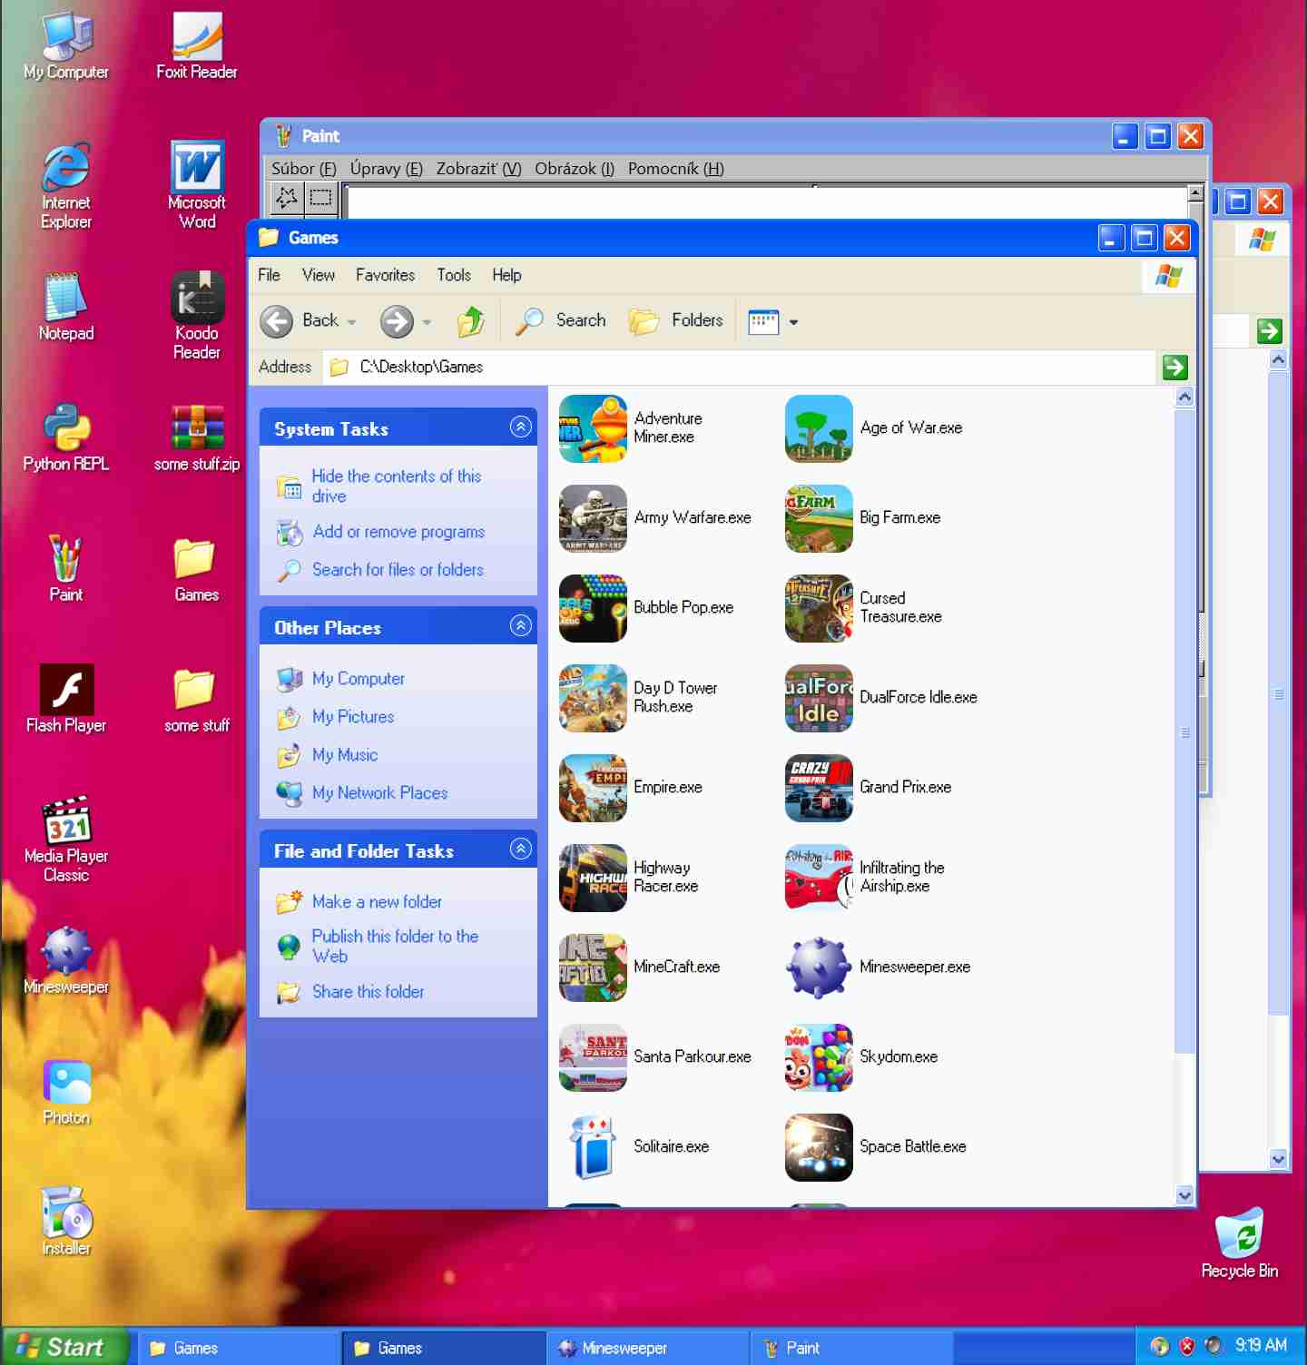Viewport: 1307px width, 1365px height.
Task: Collapse the System Tasks panel
Action: 520,427
